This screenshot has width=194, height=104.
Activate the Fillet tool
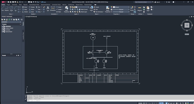click(38, 9)
